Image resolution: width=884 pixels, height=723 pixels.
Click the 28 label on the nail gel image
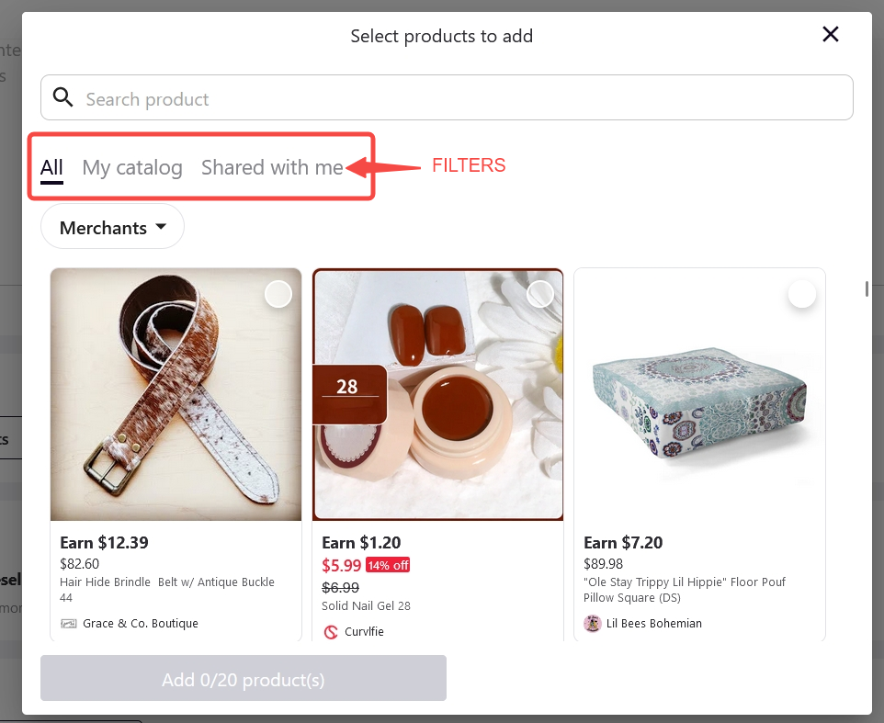point(349,388)
